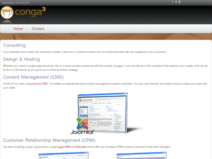Click the 'Customer Relationship Management (CRM)' heading
This screenshot has width=212, height=159.
point(49,140)
